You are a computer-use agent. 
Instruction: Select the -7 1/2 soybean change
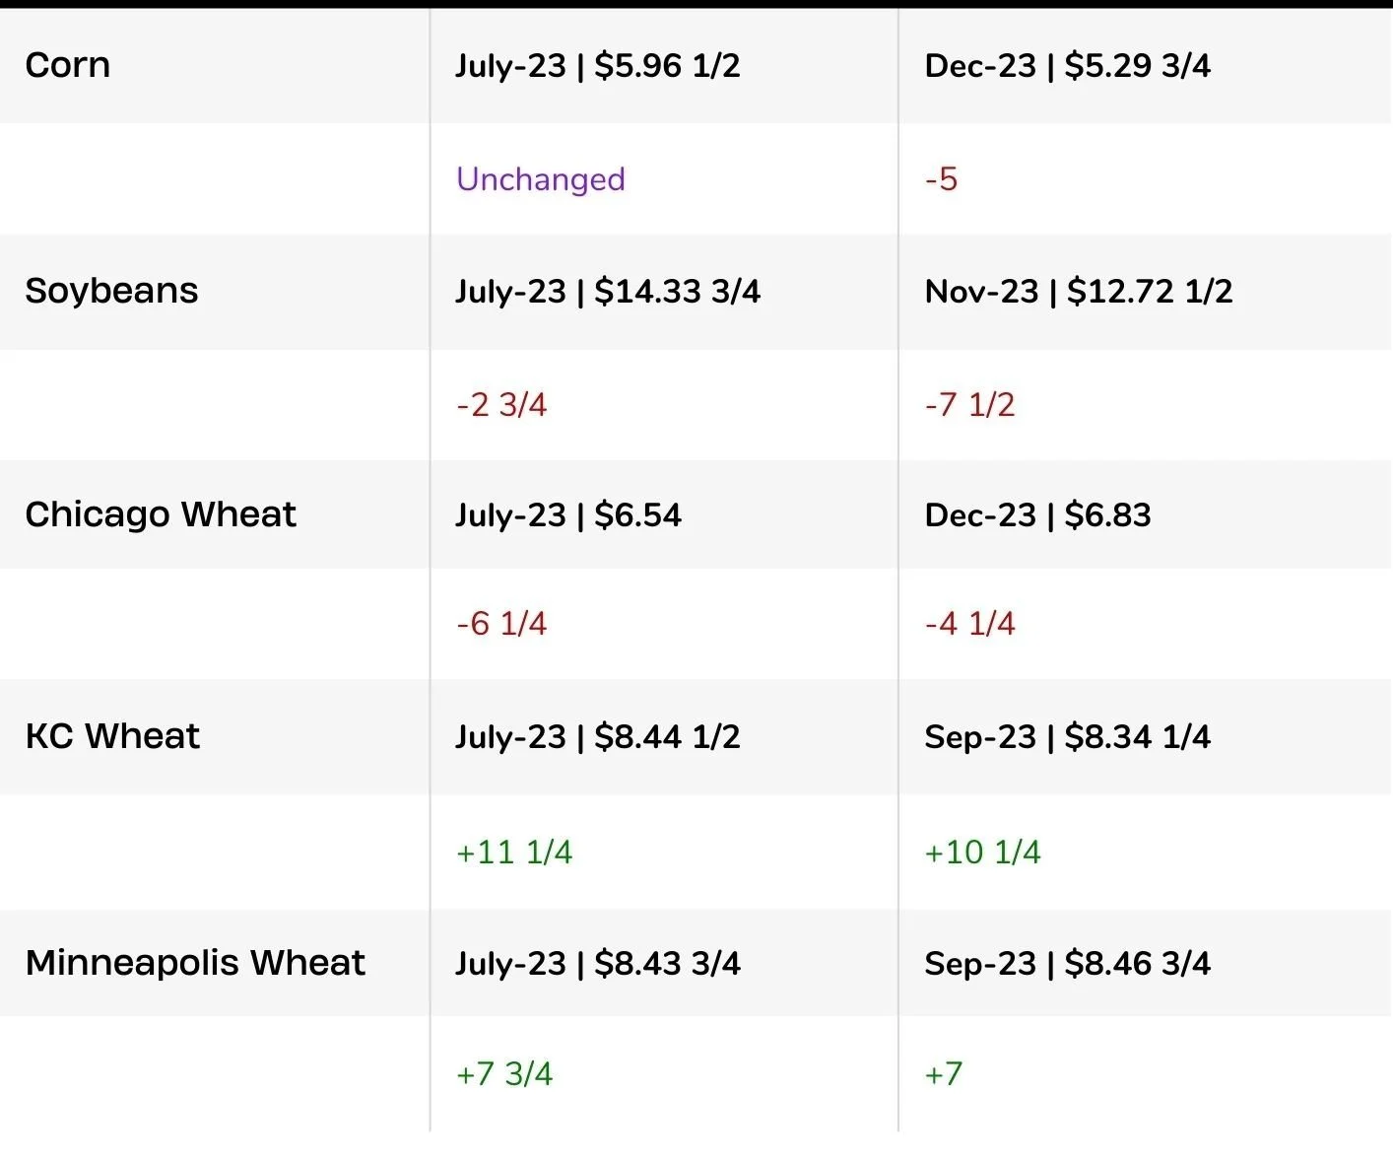969,405
